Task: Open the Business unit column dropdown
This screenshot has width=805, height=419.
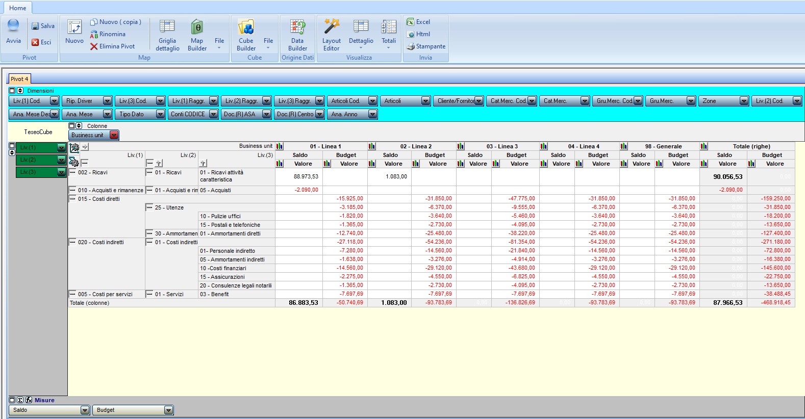Action: (x=114, y=135)
